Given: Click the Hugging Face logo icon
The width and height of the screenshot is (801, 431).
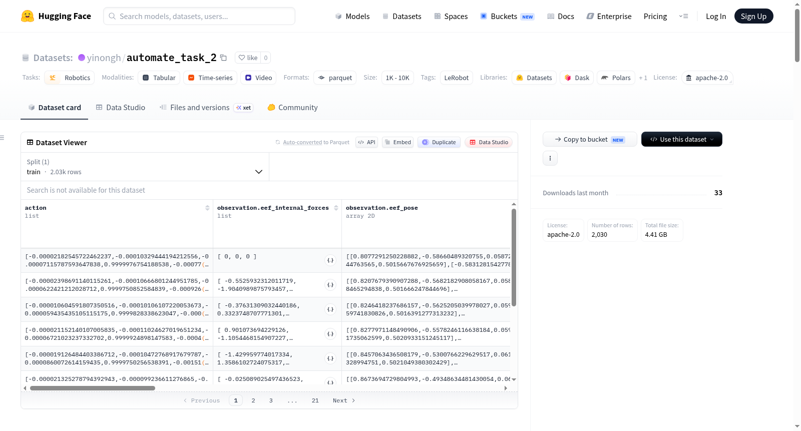Looking at the screenshot, I should point(28,16).
